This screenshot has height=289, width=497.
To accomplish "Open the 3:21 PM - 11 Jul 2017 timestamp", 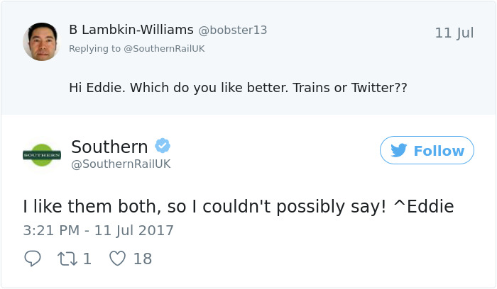I will [x=98, y=230].
